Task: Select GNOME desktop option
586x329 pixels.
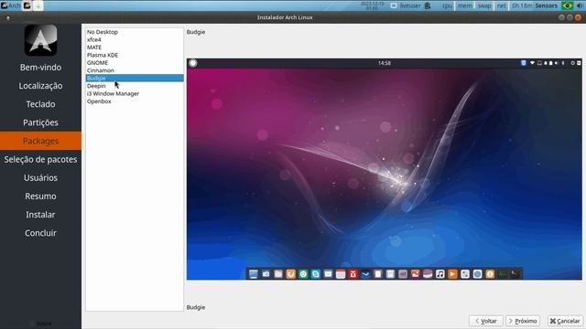Action: pyautogui.click(x=135, y=63)
